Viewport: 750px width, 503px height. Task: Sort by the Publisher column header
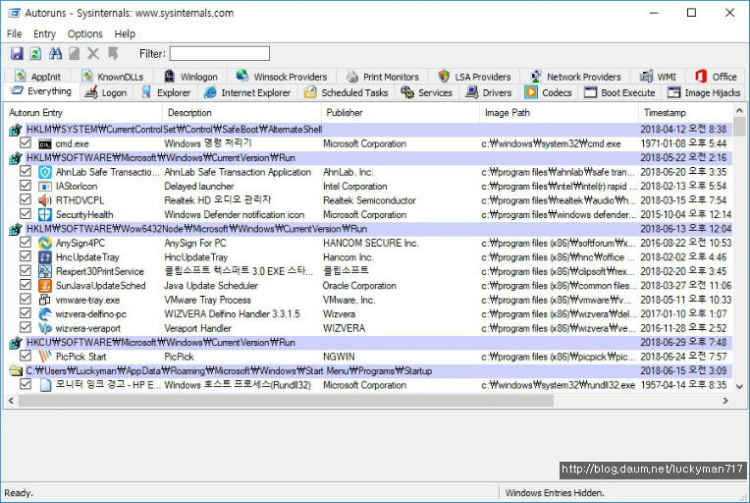coord(401,113)
